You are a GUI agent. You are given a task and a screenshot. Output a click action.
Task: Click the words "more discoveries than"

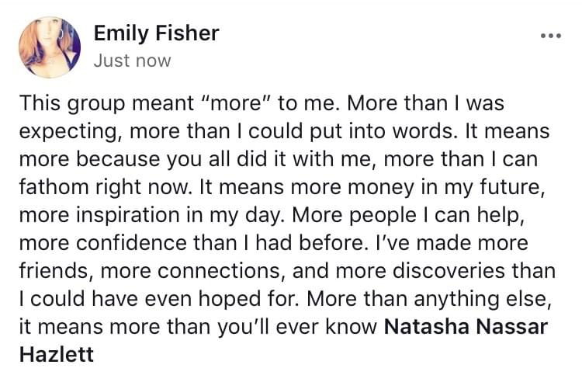[461, 272]
